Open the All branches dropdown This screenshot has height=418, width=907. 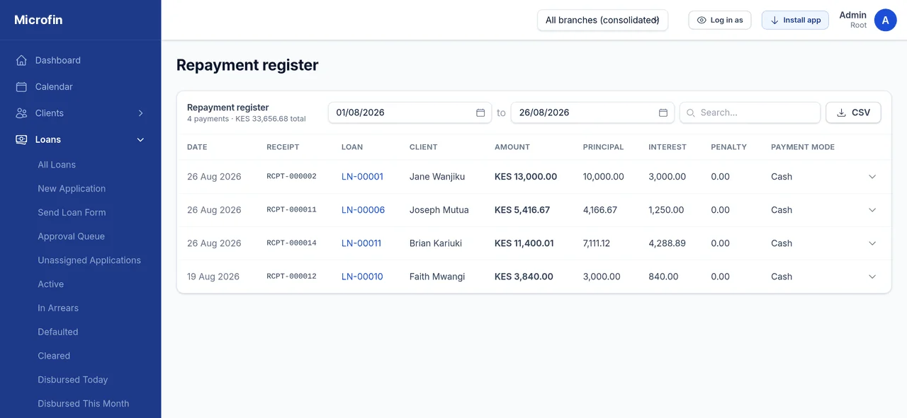point(602,20)
